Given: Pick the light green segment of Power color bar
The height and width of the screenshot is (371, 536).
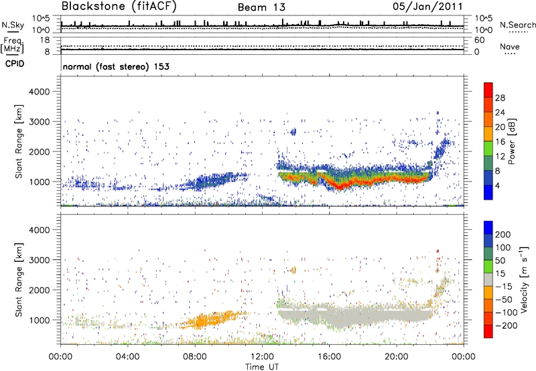Looking at the screenshot, I should click(x=488, y=149).
